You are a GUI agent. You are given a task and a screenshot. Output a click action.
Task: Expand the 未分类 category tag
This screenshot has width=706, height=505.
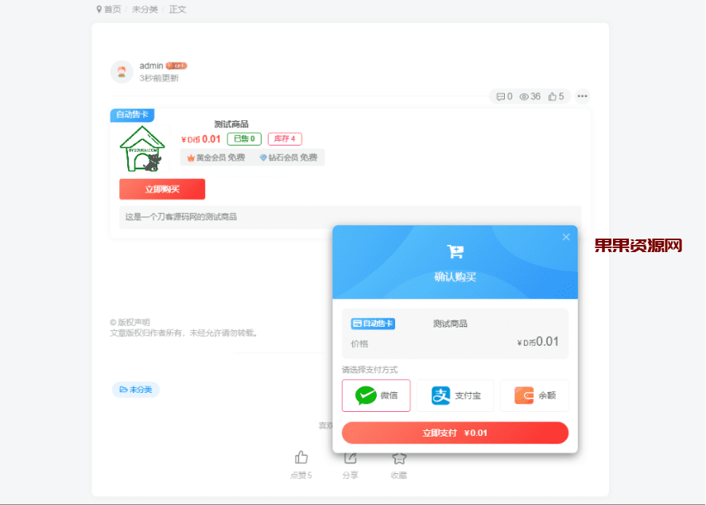tap(135, 389)
